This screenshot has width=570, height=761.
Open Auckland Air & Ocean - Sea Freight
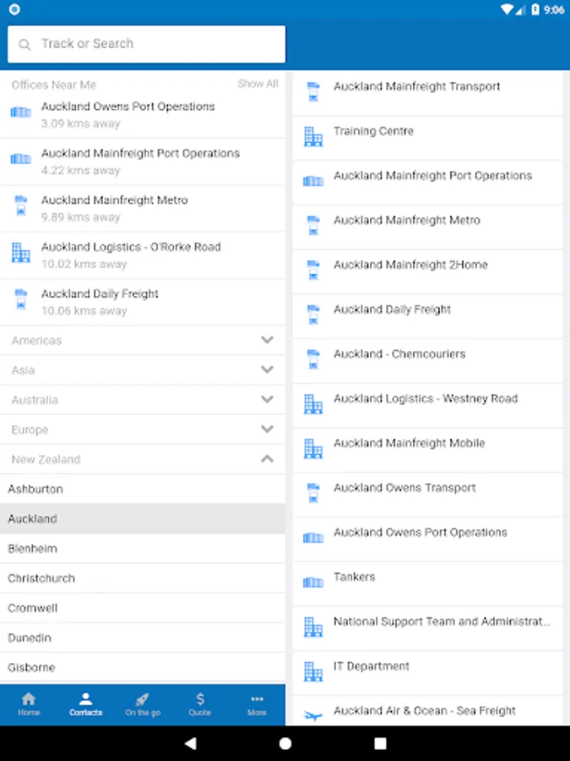(425, 711)
